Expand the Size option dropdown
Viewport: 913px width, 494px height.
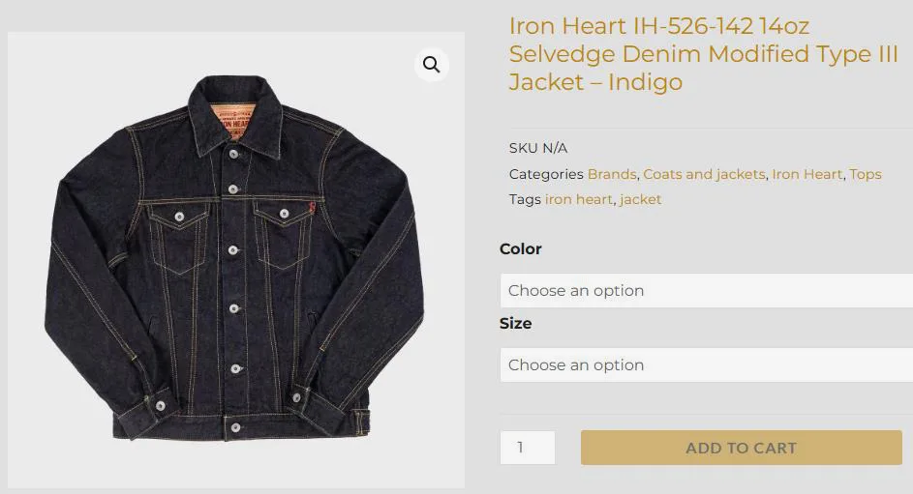coord(707,365)
